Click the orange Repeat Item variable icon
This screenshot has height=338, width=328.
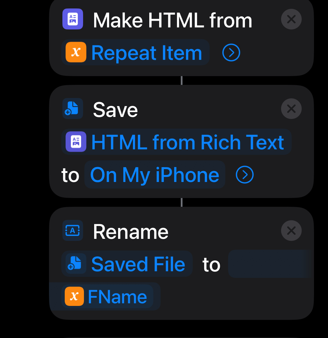click(76, 52)
